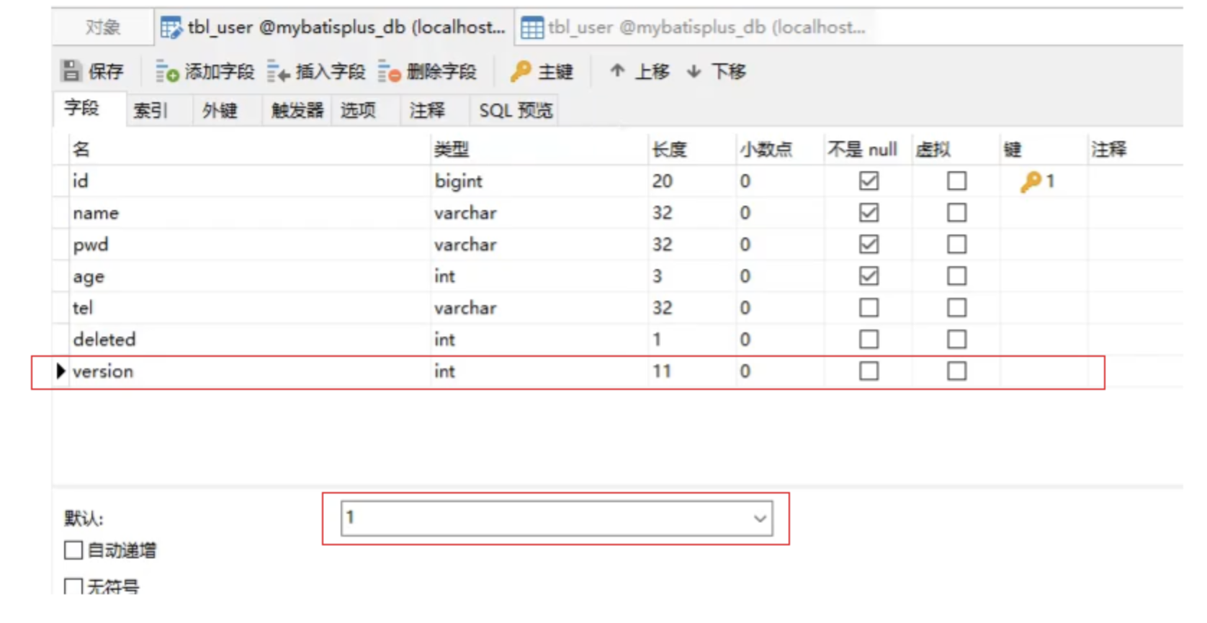Select the deleted field name cell

pyautogui.click(x=250, y=340)
